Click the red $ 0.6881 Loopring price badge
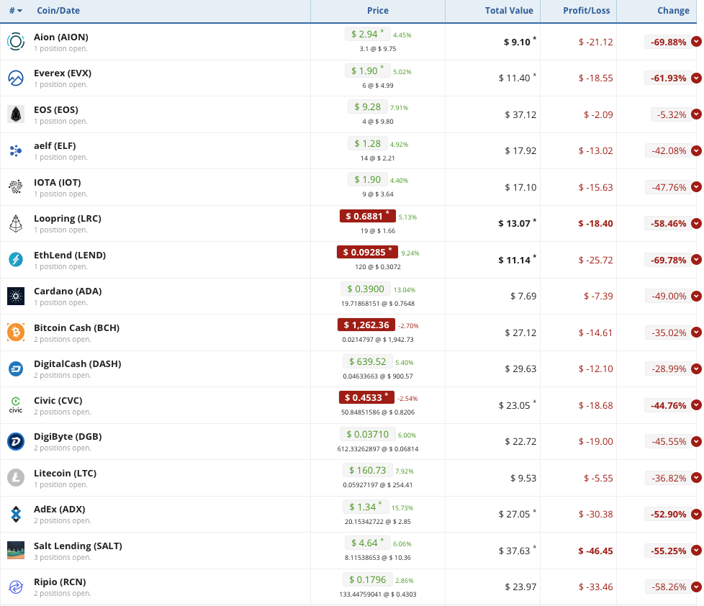The height and width of the screenshot is (606, 704). click(368, 217)
